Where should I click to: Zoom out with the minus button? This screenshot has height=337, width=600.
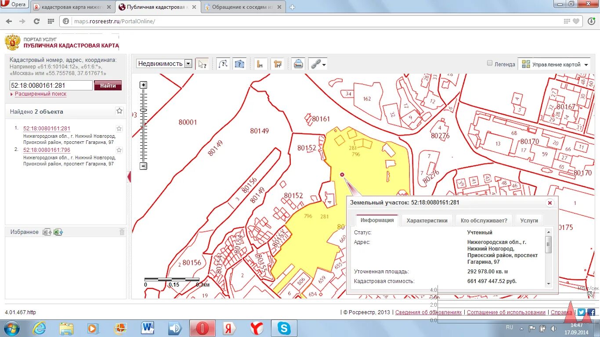pos(143,166)
